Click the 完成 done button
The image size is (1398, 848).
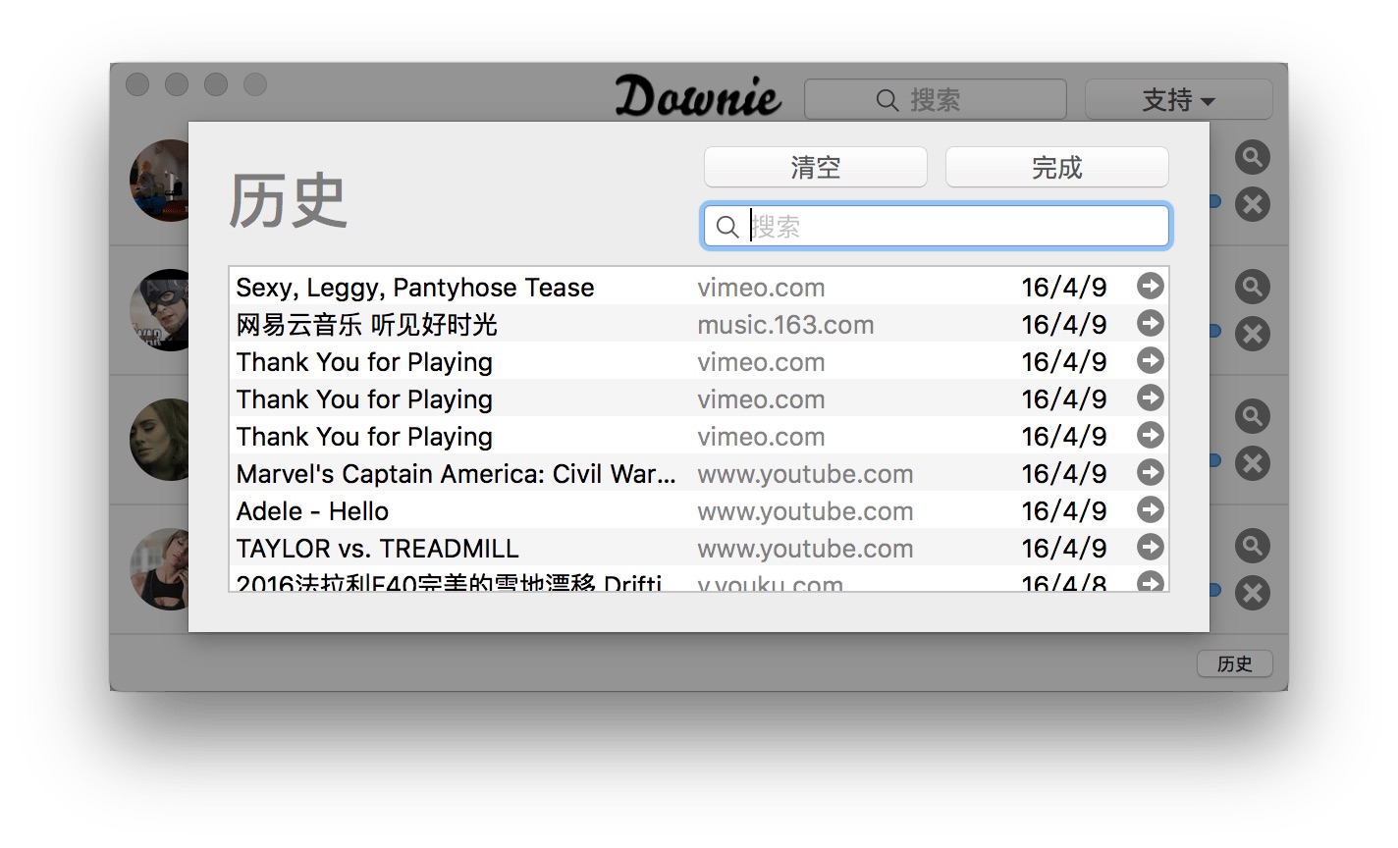1056,167
